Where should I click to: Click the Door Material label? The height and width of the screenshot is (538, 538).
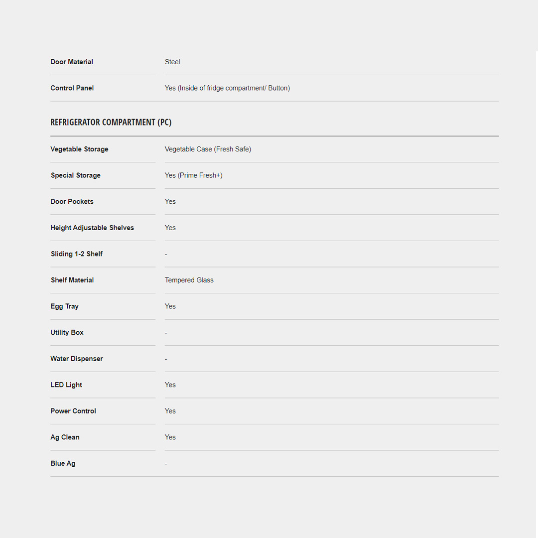(72, 62)
